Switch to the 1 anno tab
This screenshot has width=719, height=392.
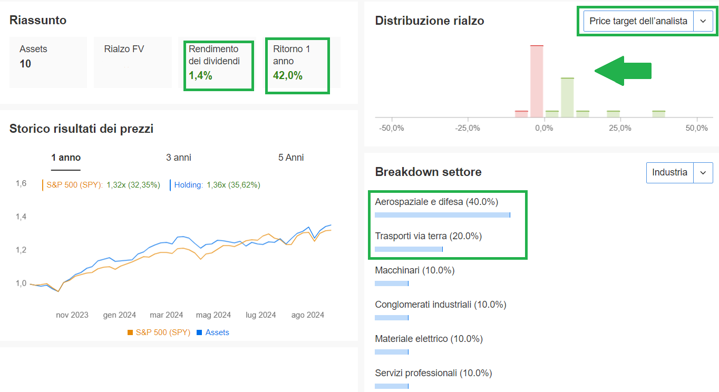[66, 158]
